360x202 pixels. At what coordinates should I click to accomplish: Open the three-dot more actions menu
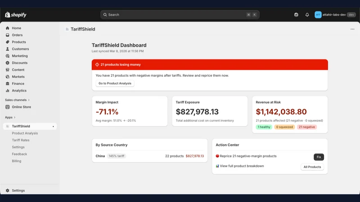tap(352, 29)
